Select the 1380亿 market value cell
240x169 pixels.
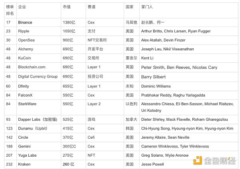coord(68,22)
